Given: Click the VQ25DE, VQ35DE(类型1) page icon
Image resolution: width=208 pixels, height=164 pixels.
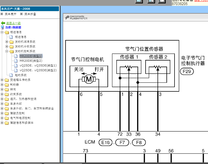Looking at the screenshot, I should point(16,66).
